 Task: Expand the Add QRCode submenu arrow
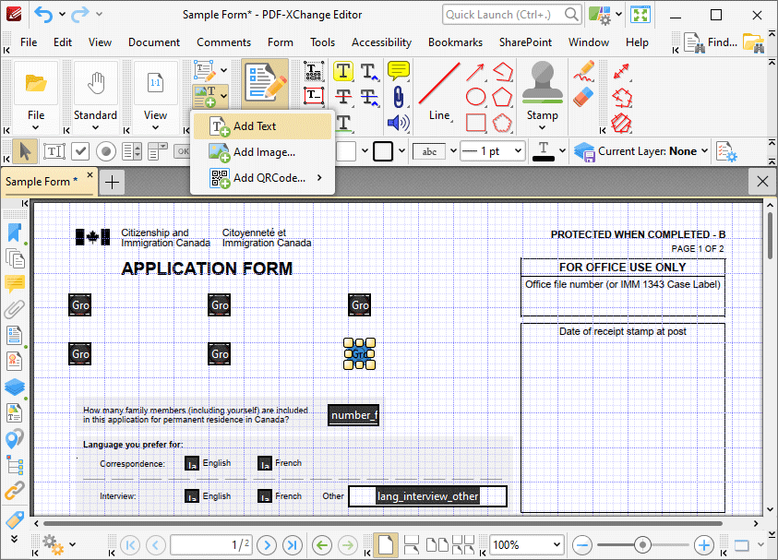(x=319, y=177)
